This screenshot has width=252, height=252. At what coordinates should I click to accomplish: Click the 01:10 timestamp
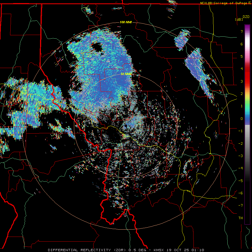[x=198, y=250]
